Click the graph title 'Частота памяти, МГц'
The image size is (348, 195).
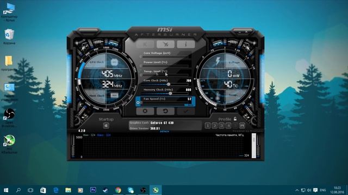[229, 135]
